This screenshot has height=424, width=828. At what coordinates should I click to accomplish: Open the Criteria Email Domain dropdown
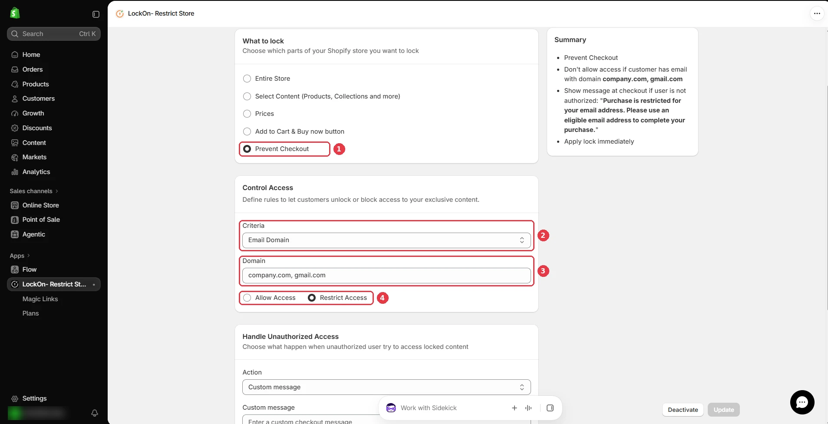(386, 240)
